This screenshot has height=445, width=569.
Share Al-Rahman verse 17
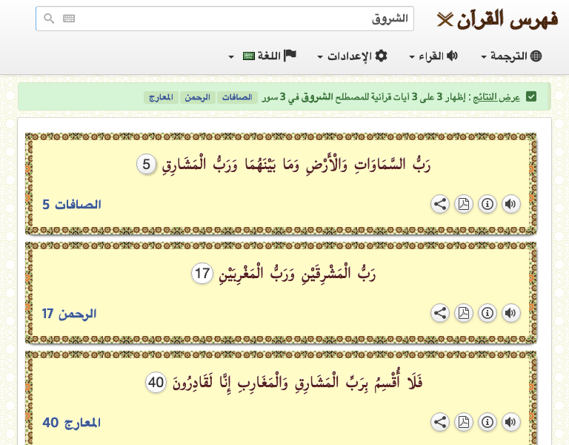pos(440,313)
